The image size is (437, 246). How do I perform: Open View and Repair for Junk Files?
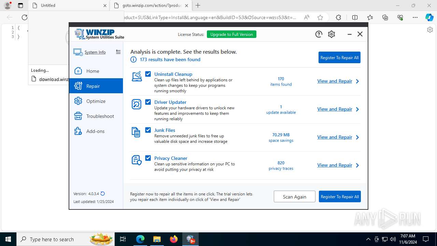coord(335,137)
